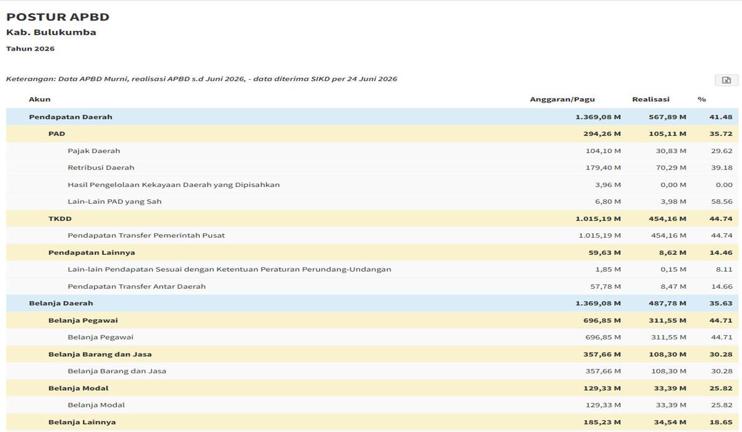Click the percentage column header
This screenshot has height=432, width=742.
pos(702,99)
